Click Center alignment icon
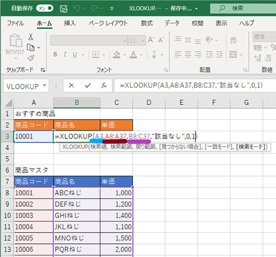Screen dimensions: 276x257 pos(188,54)
